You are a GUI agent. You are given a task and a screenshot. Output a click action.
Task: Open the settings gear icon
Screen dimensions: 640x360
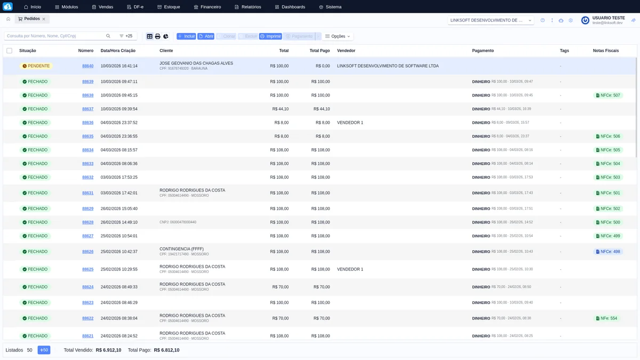tap(571, 20)
